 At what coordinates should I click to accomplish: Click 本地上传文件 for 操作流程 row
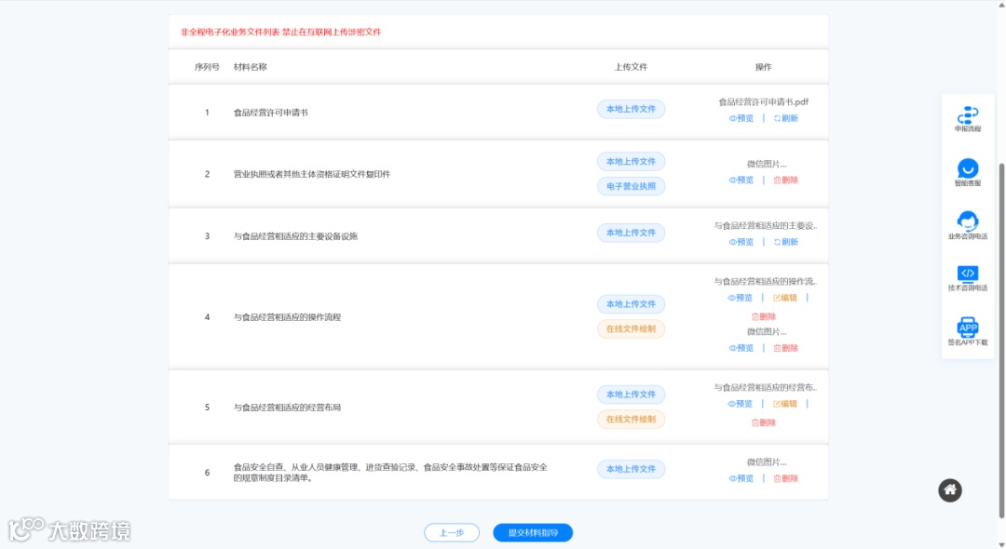631,304
